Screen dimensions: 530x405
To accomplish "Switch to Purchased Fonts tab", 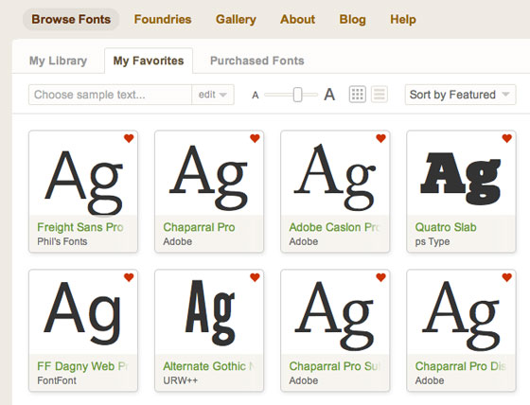I will point(257,61).
